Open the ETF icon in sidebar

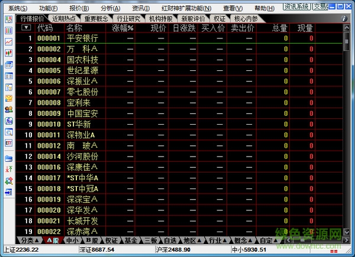(9, 143)
